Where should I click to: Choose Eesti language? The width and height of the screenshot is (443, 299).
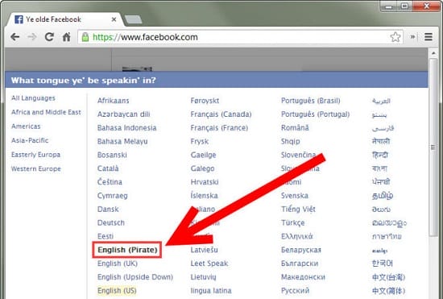(106, 236)
